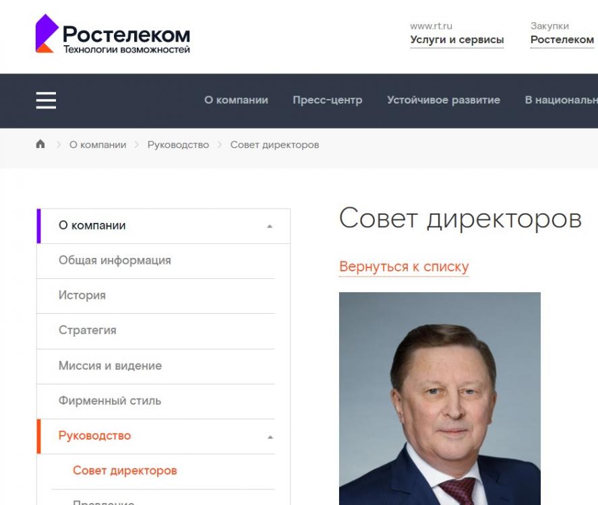Select «Совет директоров» sidebar subitem
This screenshot has height=505, width=598.
[x=163, y=471]
